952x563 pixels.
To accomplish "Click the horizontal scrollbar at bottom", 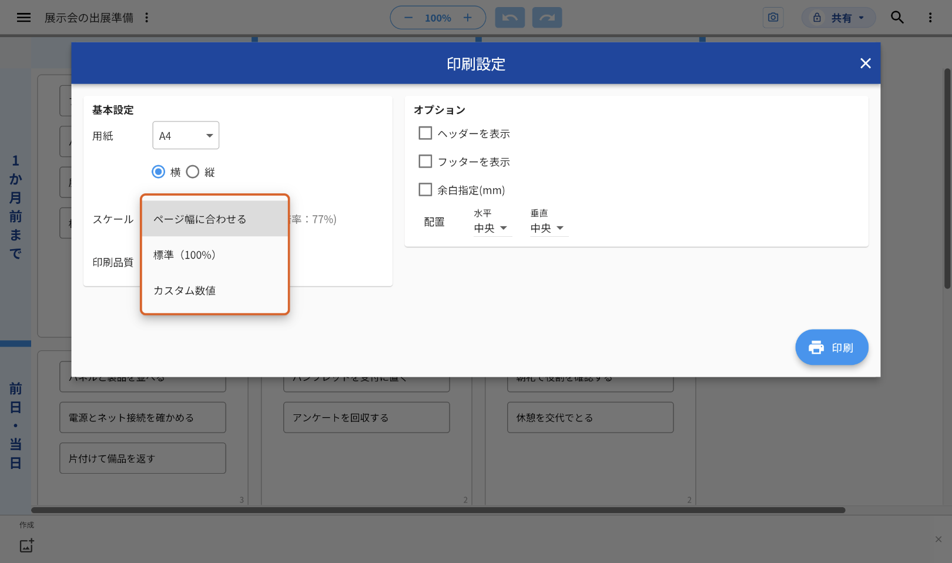I will (438, 510).
